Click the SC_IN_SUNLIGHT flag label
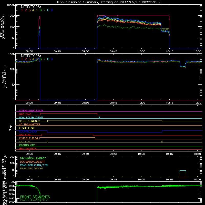The width and height of the screenshot is (205, 205). (x=29, y=121)
